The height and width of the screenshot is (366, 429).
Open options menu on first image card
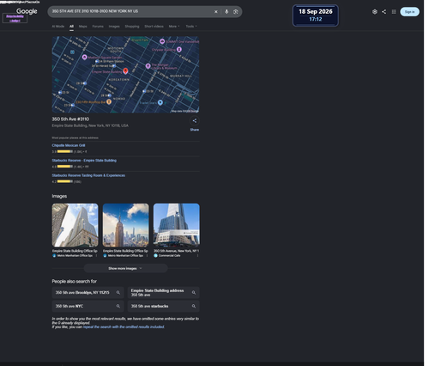(x=96, y=255)
